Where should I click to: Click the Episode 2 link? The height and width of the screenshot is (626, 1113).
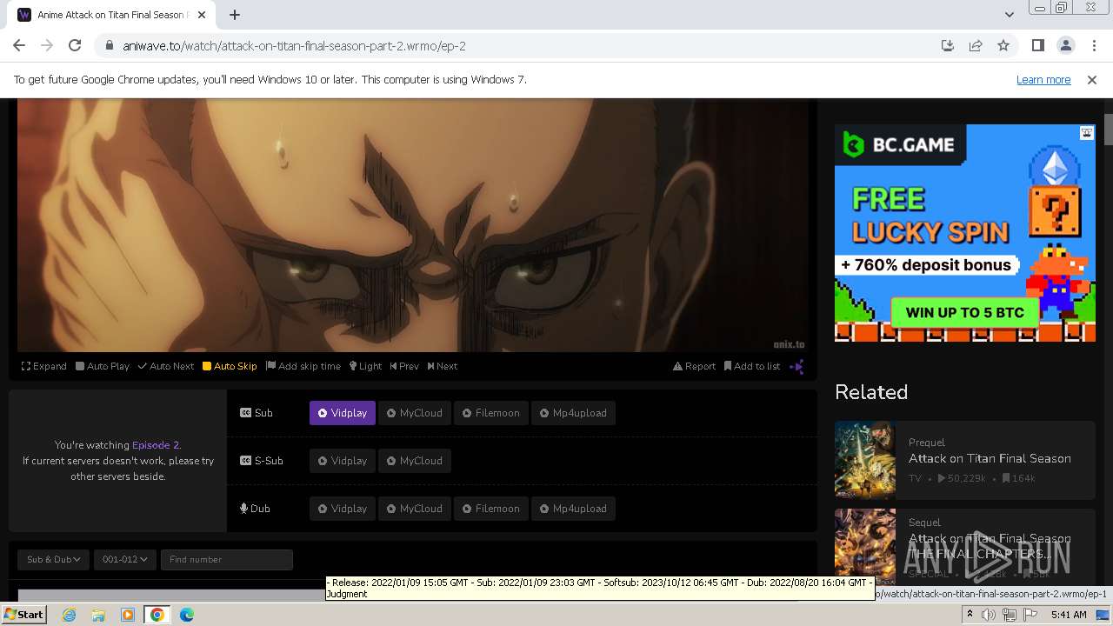pos(156,445)
